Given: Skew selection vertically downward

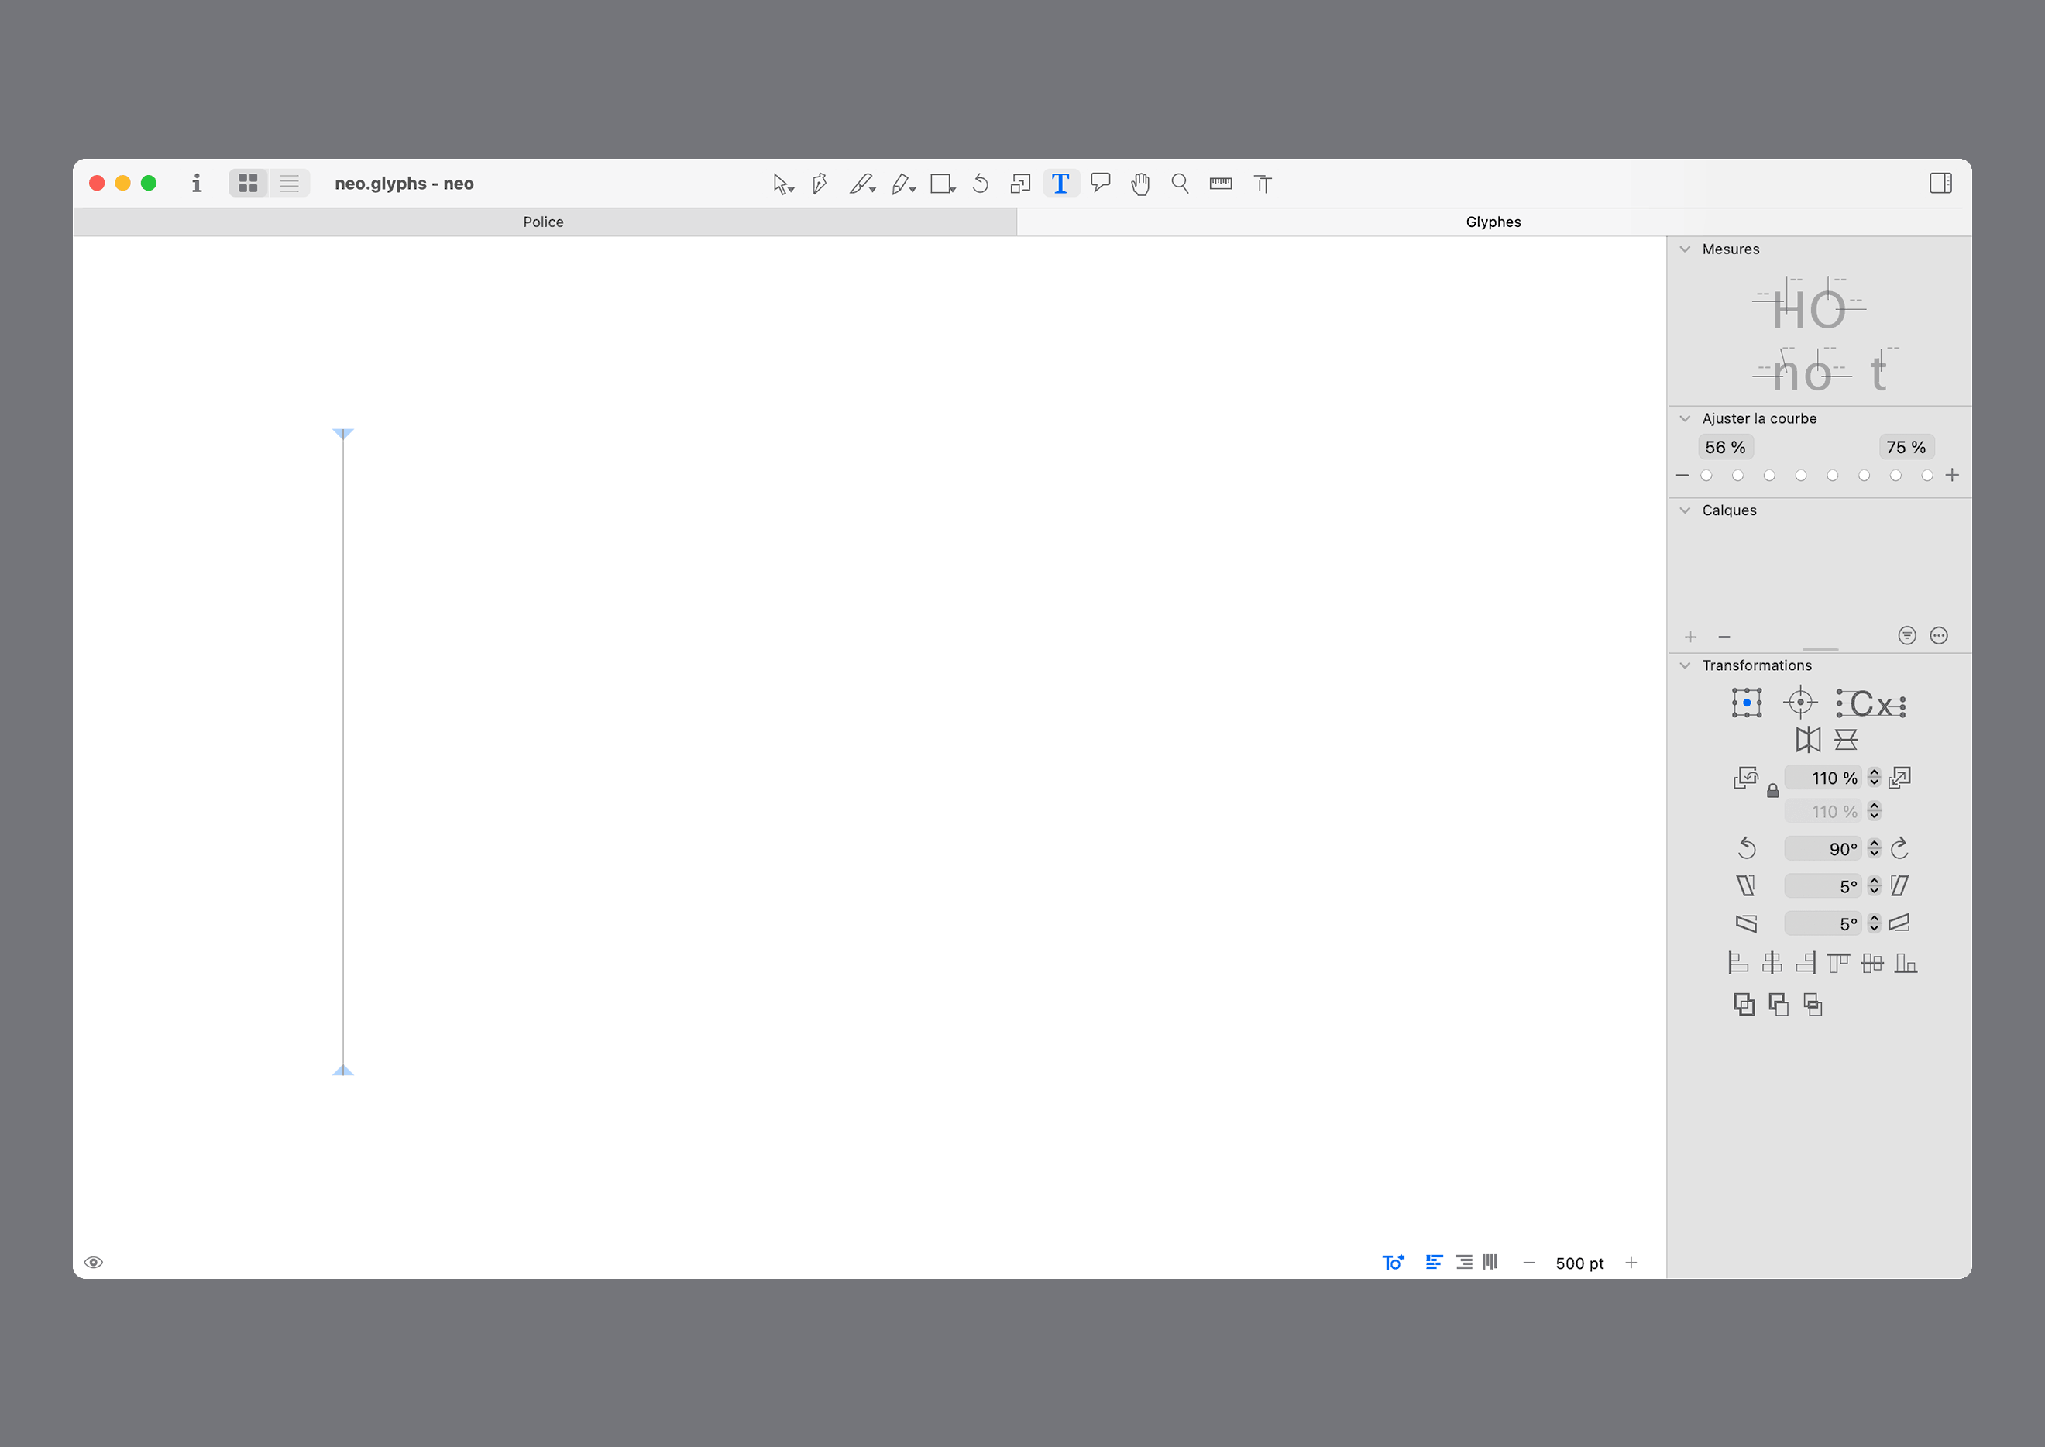Looking at the screenshot, I should click(1745, 924).
